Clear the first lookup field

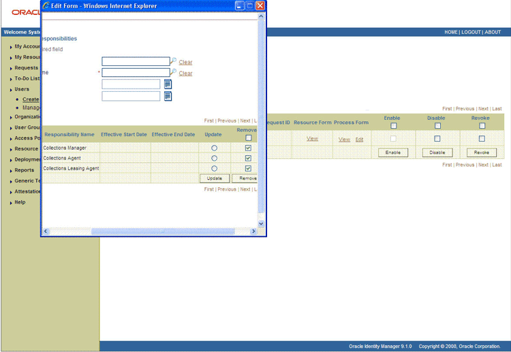(x=185, y=62)
